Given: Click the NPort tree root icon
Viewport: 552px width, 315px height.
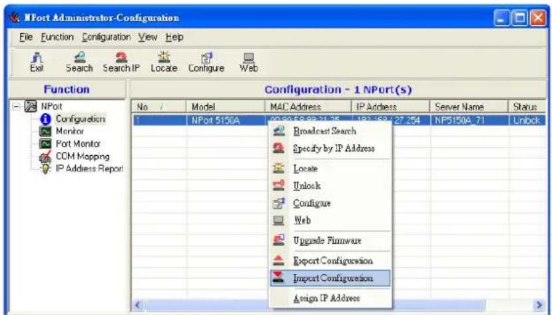Looking at the screenshot, I should (30, 106).
